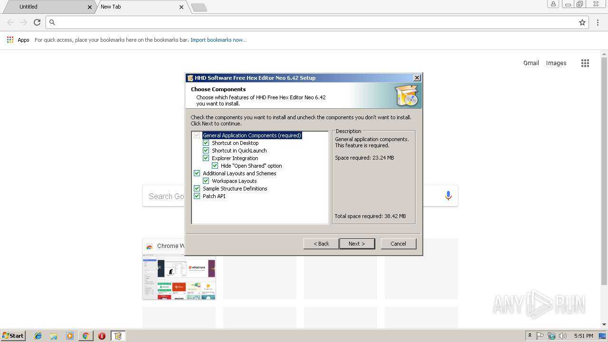Click the volume speaker tray icon

coord(563,336)
